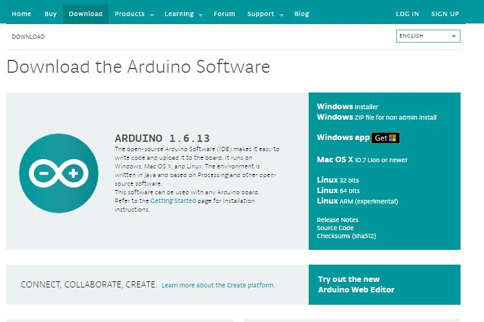Viewport: 484px width, 322px height.
Task: Click the ARDUINO 1.6.13 heading
Action: [162, 138]
